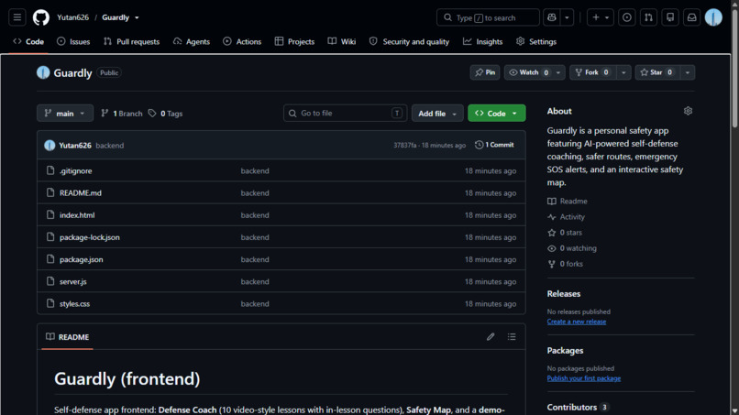Edit README with pencil icon
Viewport: 739px width, 415px height.
tap(491, 337)
